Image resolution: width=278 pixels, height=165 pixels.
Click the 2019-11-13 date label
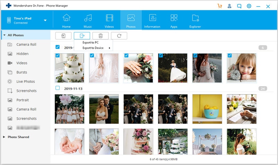coord(73,89)
